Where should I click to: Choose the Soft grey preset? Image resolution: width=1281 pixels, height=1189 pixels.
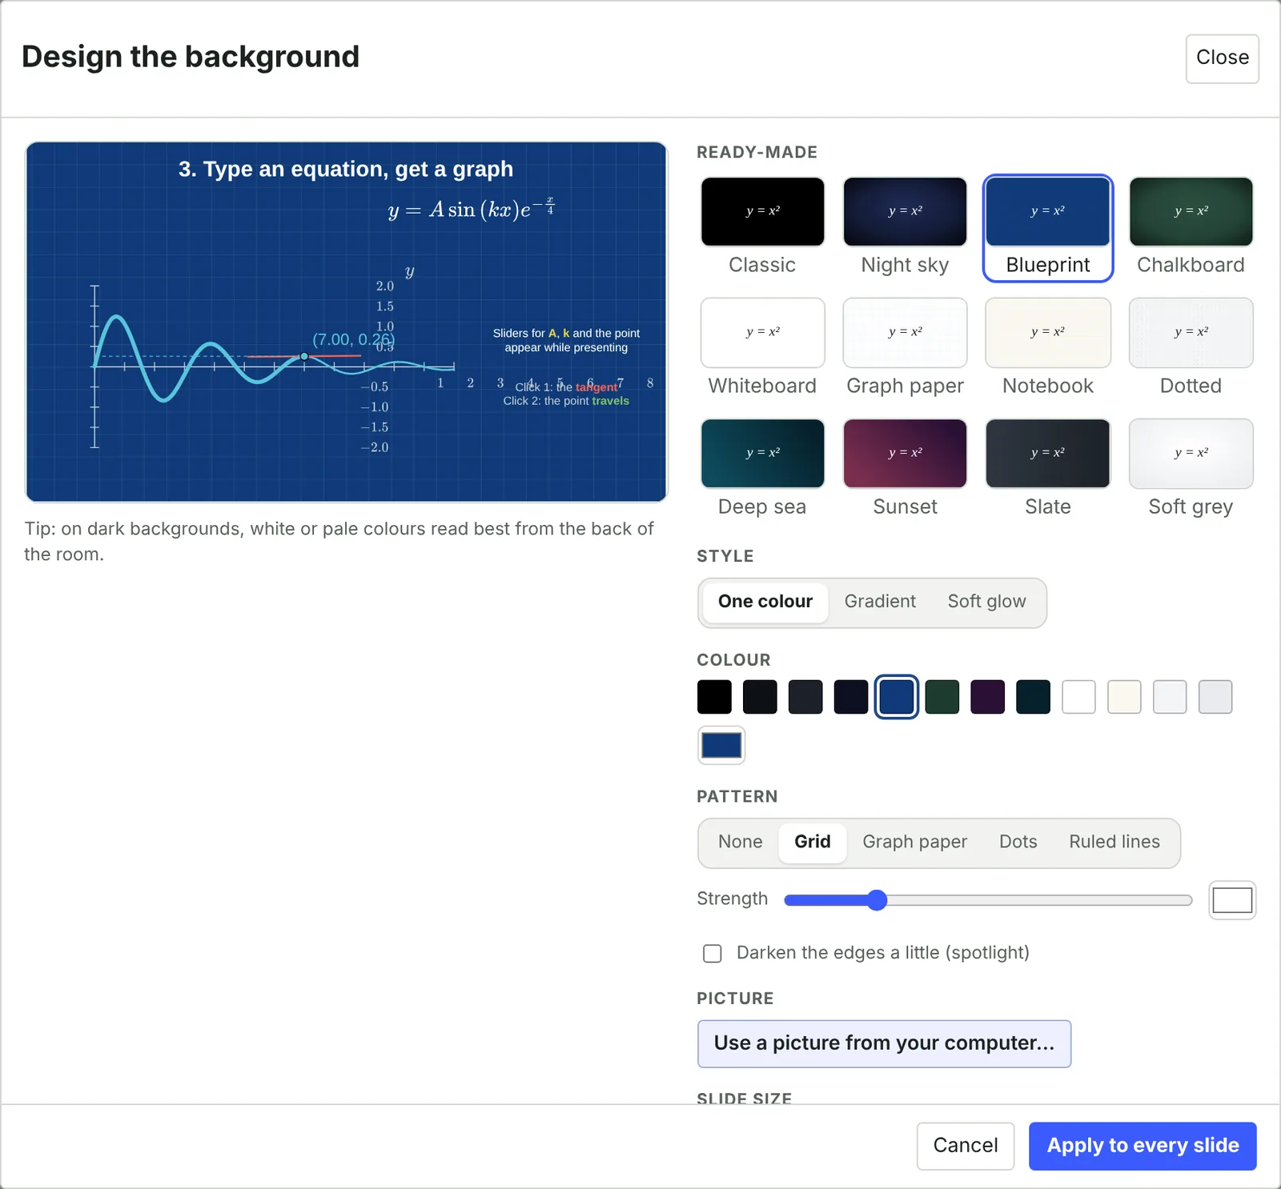pyautogui.click(x=1191, y=470)
